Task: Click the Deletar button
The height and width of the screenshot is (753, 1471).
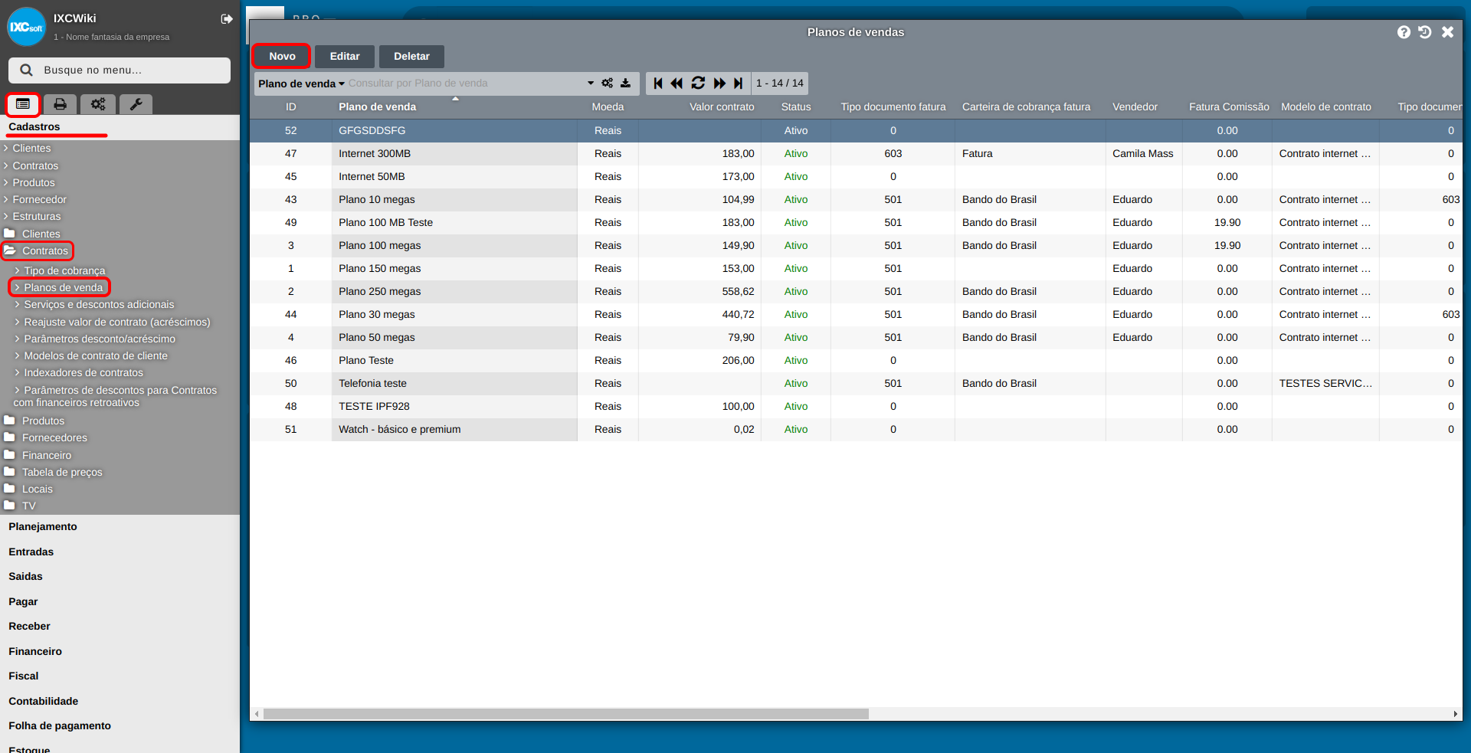Action: (x=411, y=56)
